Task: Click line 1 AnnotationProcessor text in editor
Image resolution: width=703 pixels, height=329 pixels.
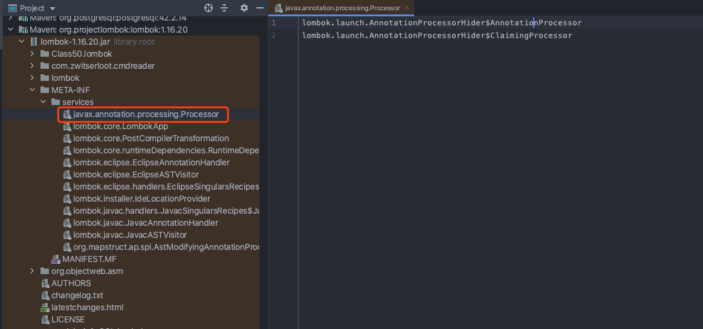Action: click(536, 23)
